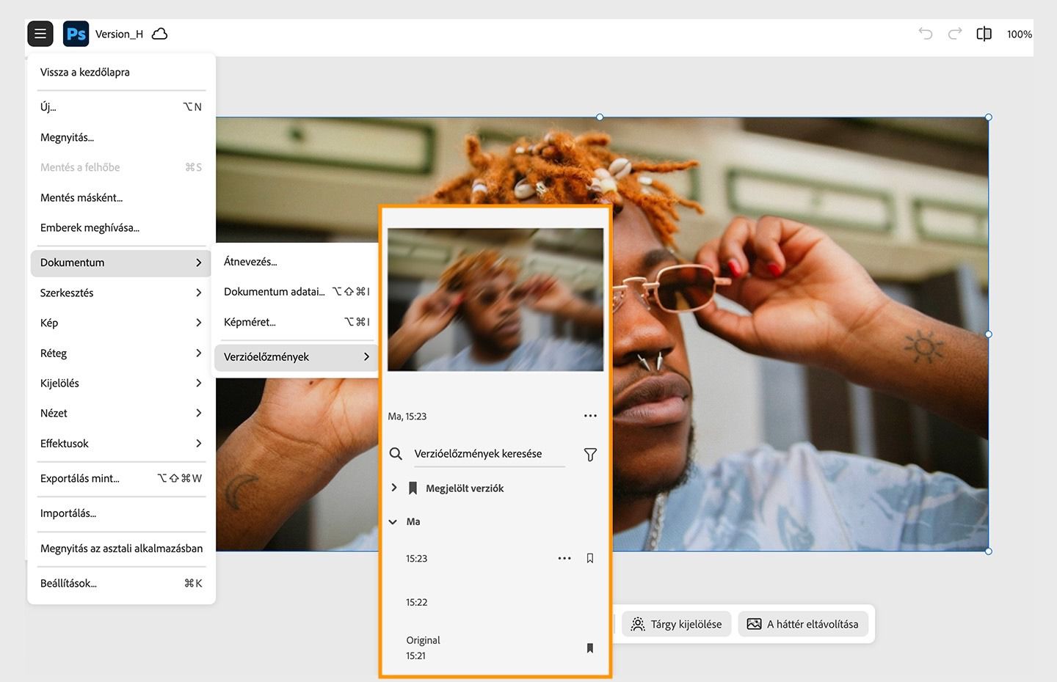Open the more options dots beside Ma, 15:23
1057x682 pixels.
click(x=590, y=416)
